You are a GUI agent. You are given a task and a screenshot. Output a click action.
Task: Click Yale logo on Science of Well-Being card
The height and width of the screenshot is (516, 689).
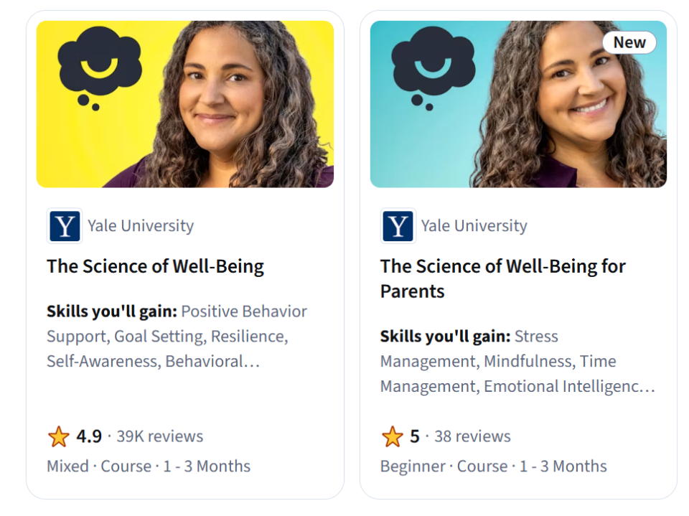(x=65, y=226)
